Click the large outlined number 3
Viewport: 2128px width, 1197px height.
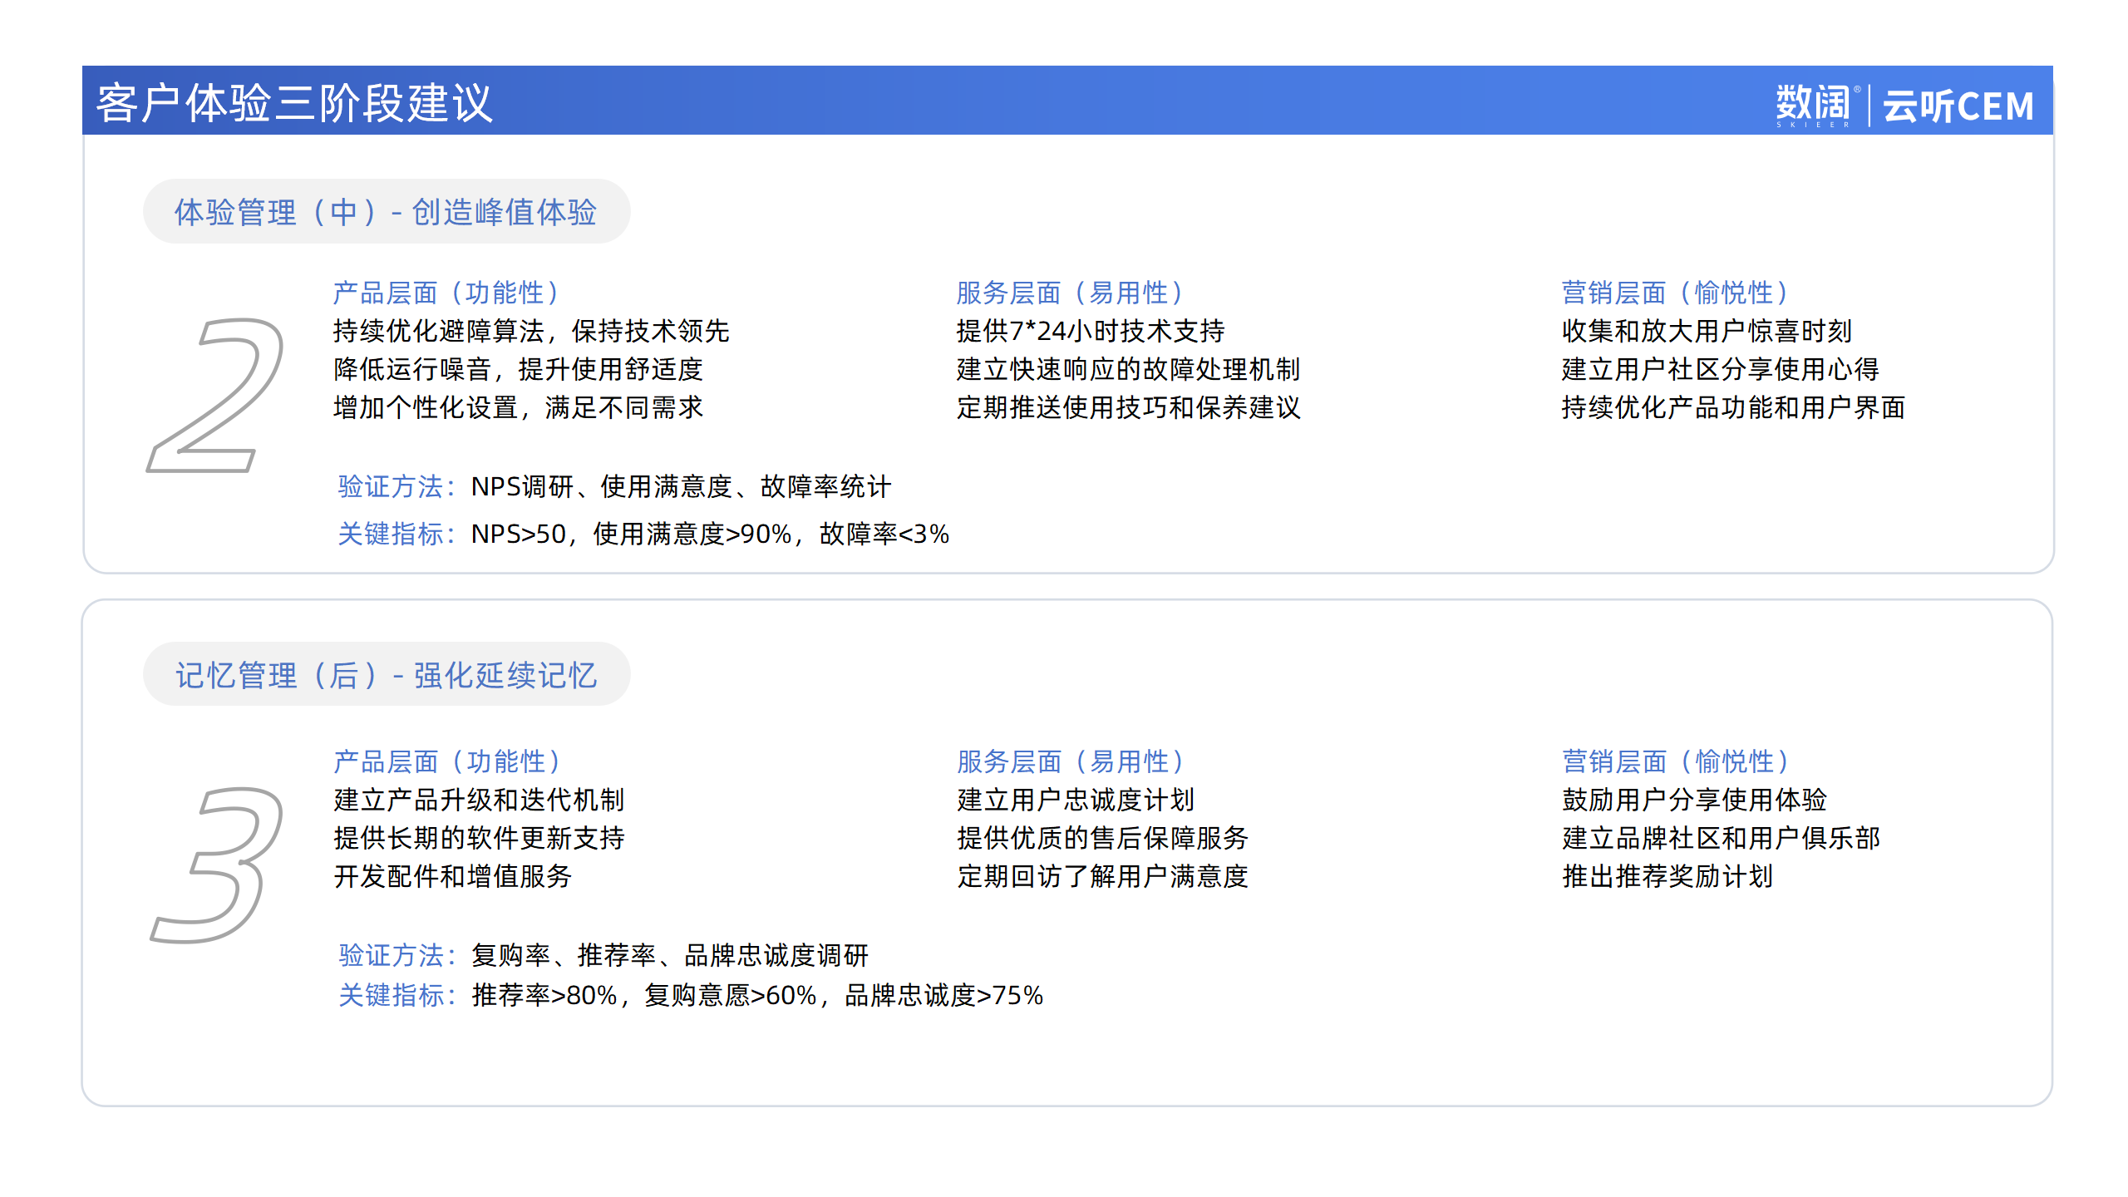216,864
